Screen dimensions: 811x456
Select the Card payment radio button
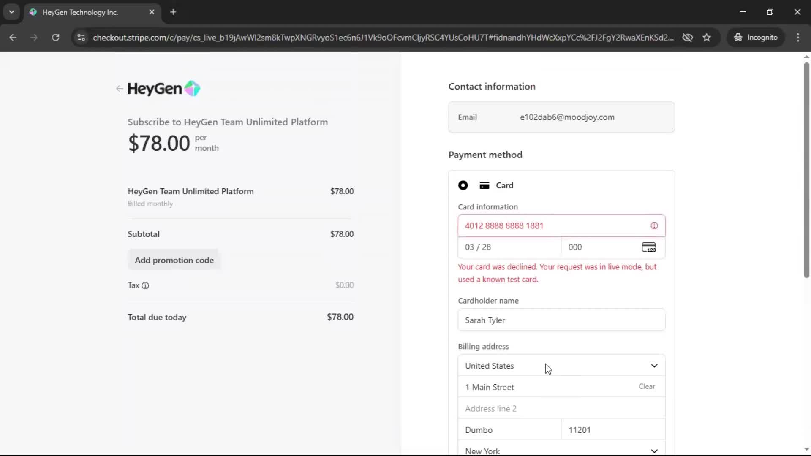coord(463,185)
